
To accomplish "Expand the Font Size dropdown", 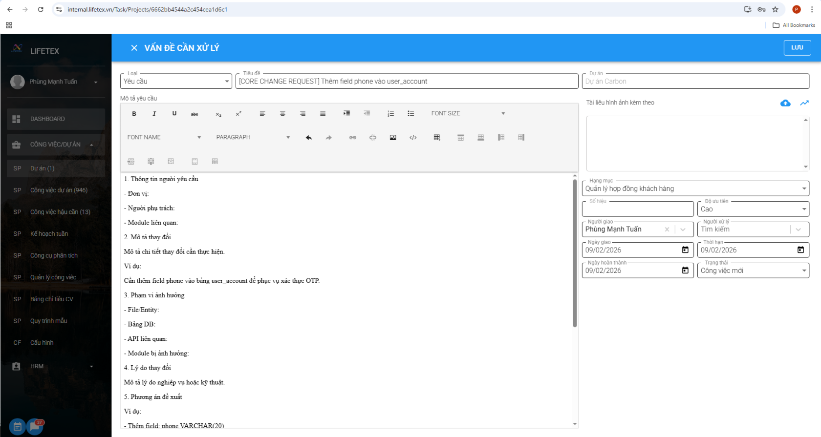I will tap(467, 114).
